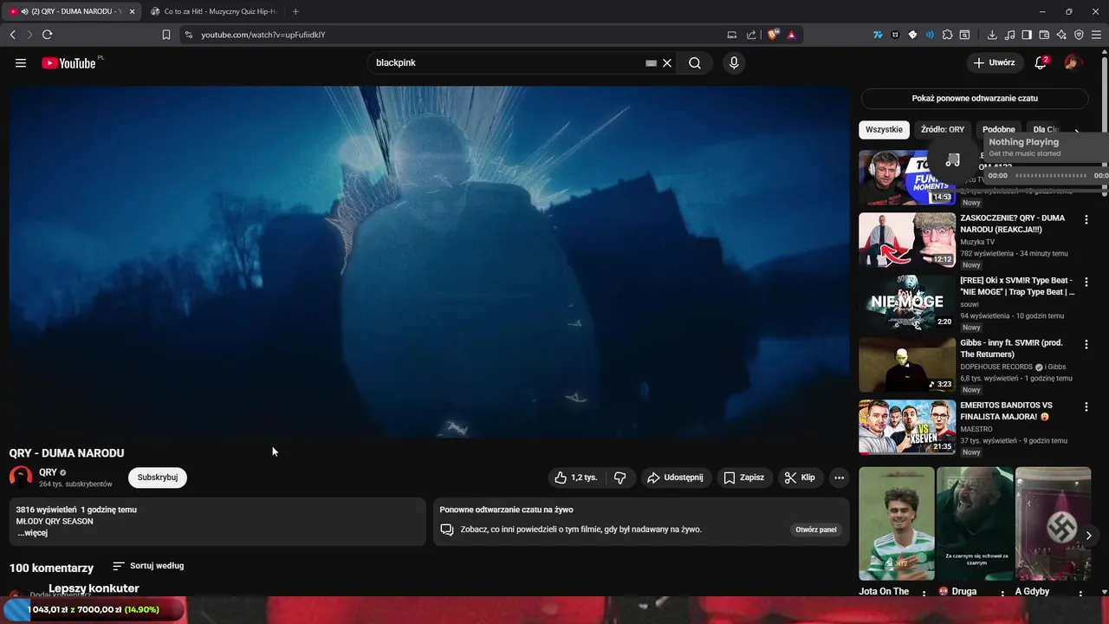Go back to the previous page
The height and width of the screenshot is (624, 1109).
click(12, 35)
